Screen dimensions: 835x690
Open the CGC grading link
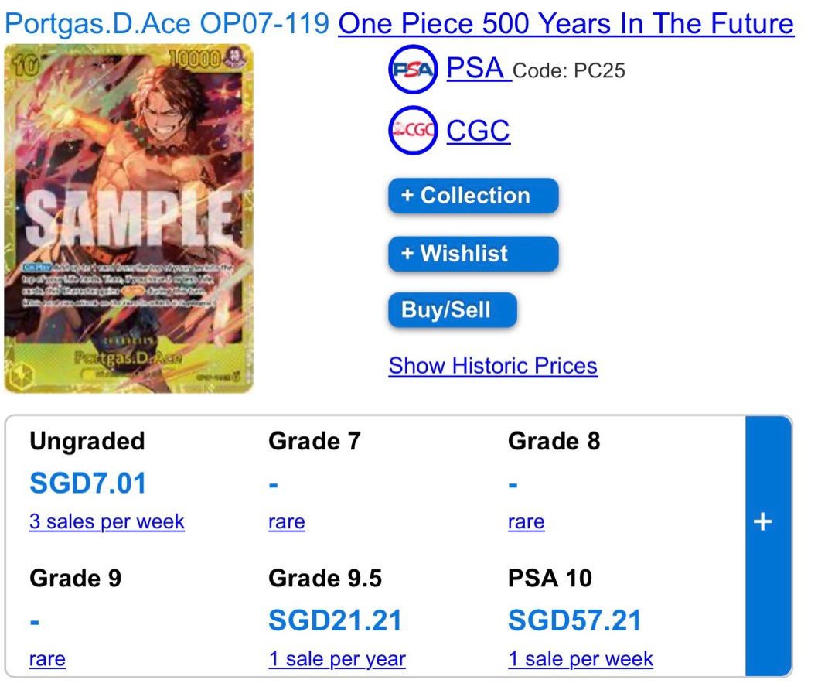coord(478,131)
